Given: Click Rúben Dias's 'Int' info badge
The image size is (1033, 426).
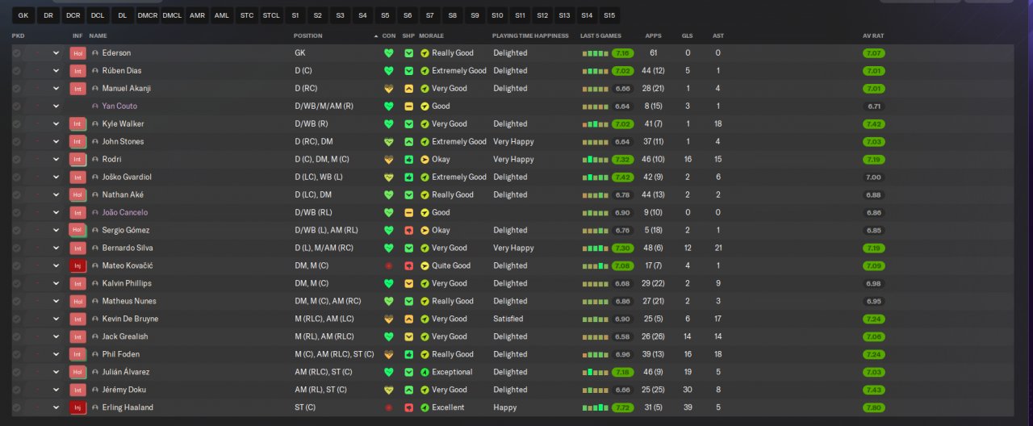Looking at the screenshot, I should (77, 71).
